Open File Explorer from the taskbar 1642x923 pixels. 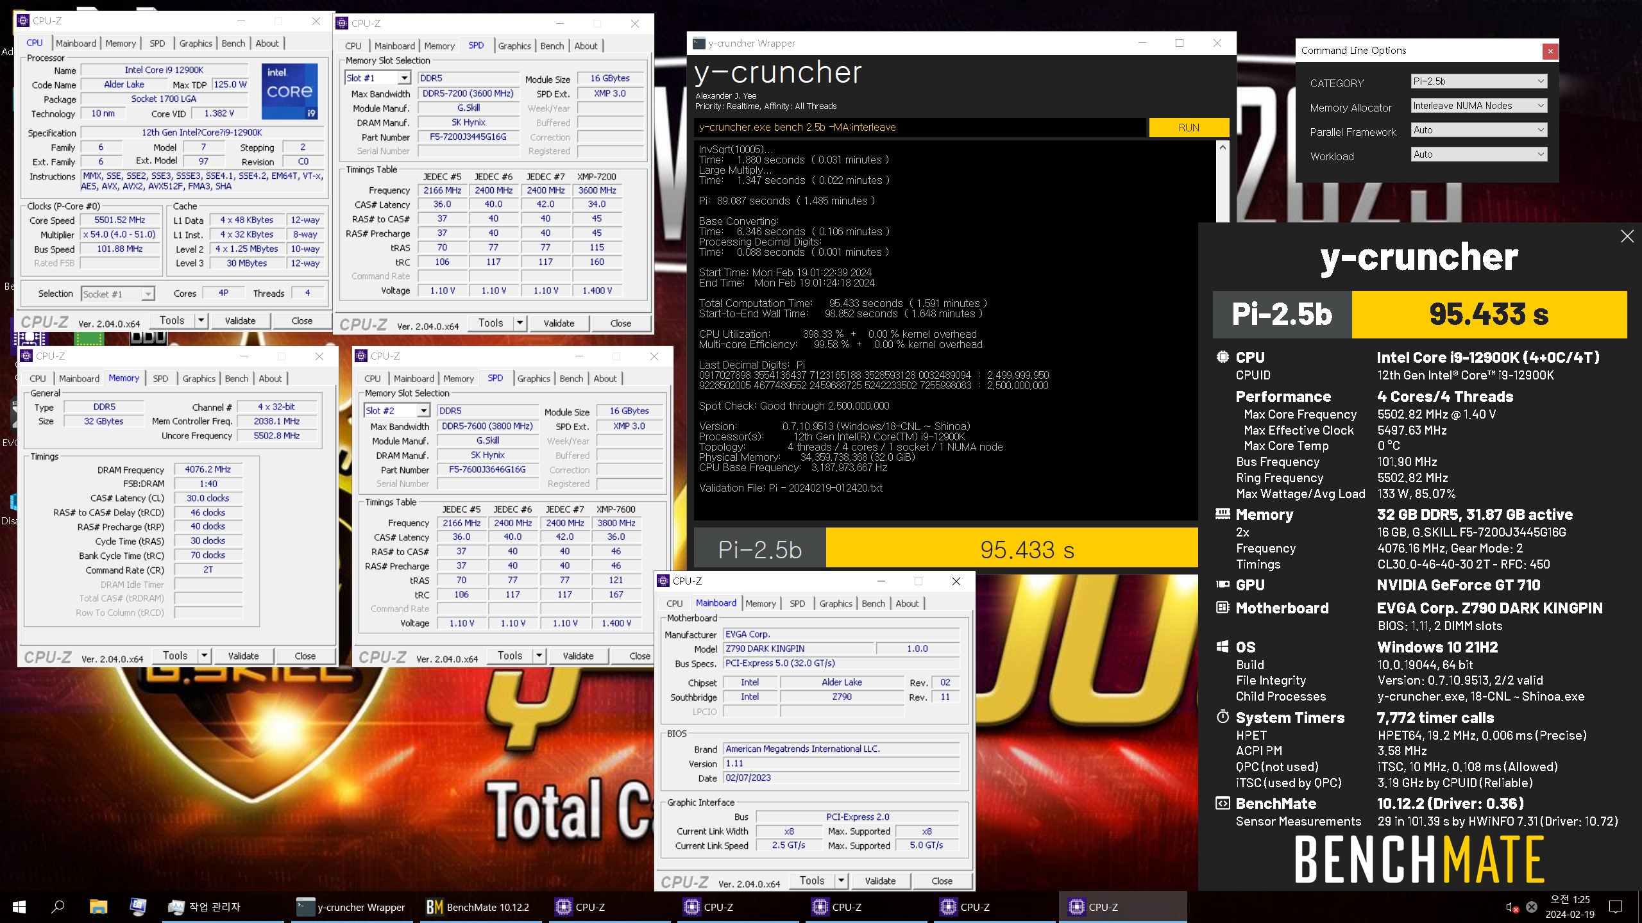pos(97,907)
